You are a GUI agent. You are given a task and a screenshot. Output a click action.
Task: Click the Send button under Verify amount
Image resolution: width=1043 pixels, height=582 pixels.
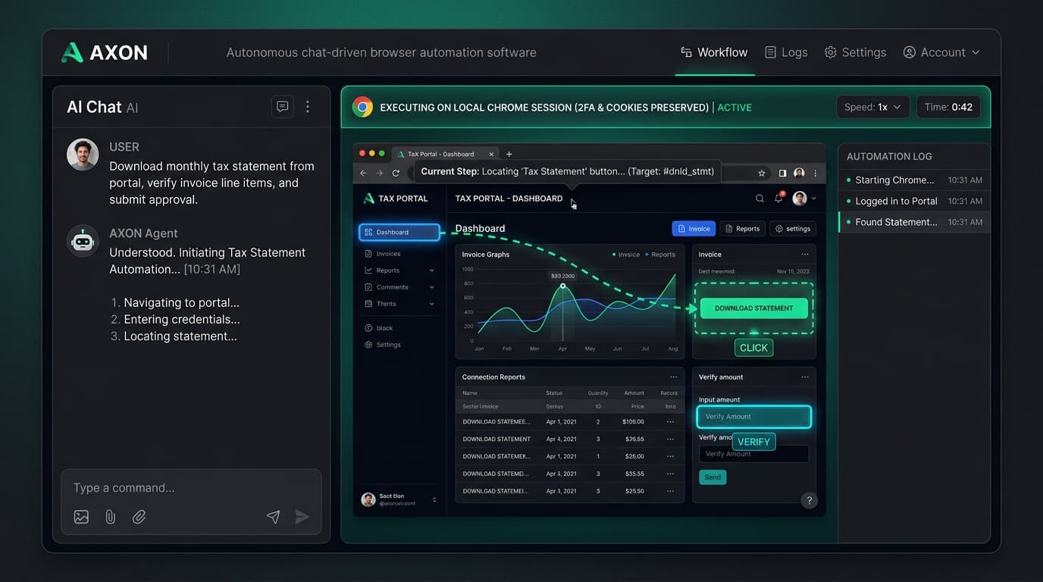(713, 477)
